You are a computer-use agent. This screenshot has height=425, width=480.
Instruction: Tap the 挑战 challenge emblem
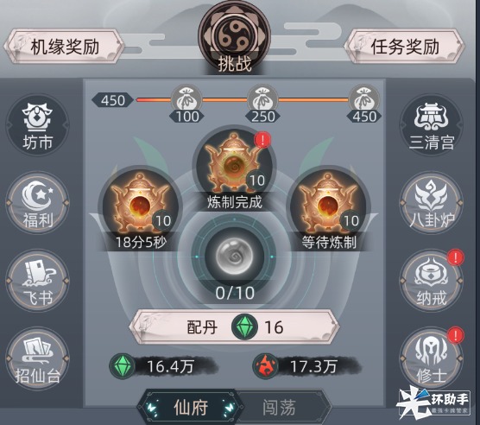point(235,37)
